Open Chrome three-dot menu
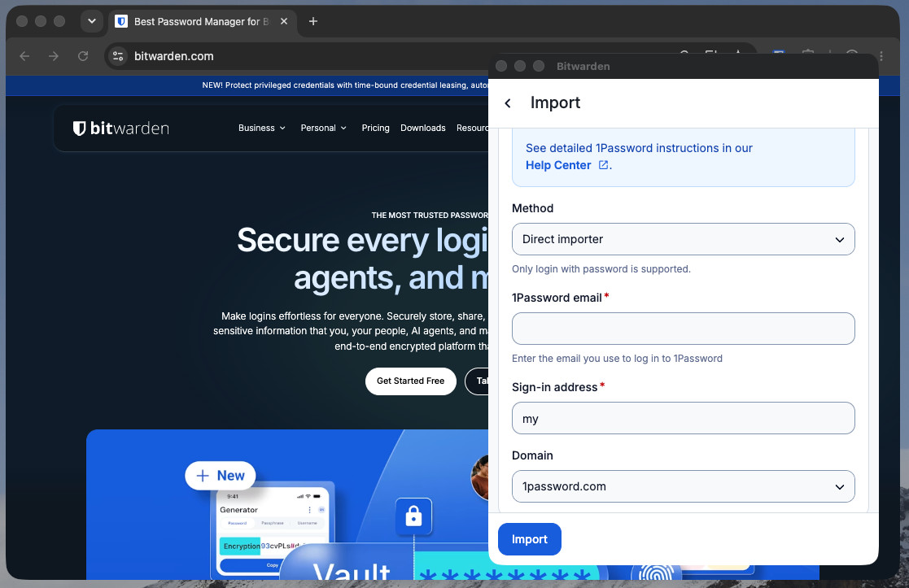The image size is (909, 588). click(x=881, y=56)
